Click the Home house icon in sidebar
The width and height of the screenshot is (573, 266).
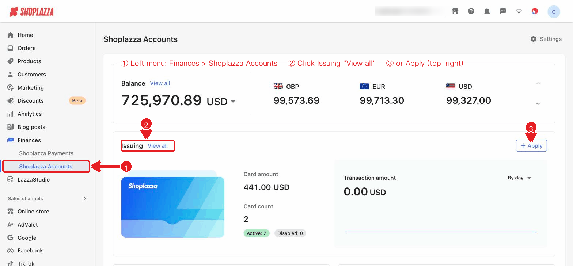[11, 35]
